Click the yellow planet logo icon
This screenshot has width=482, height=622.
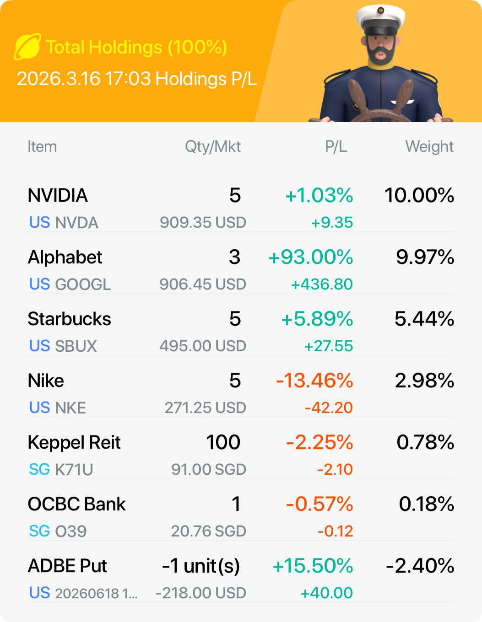(x=27, y=47)
